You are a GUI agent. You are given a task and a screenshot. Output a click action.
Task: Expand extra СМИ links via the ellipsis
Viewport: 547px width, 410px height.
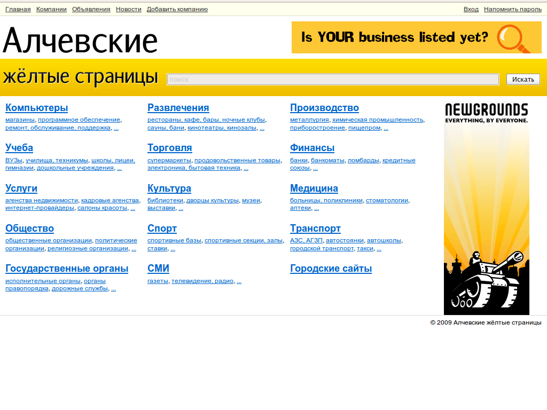239,280
